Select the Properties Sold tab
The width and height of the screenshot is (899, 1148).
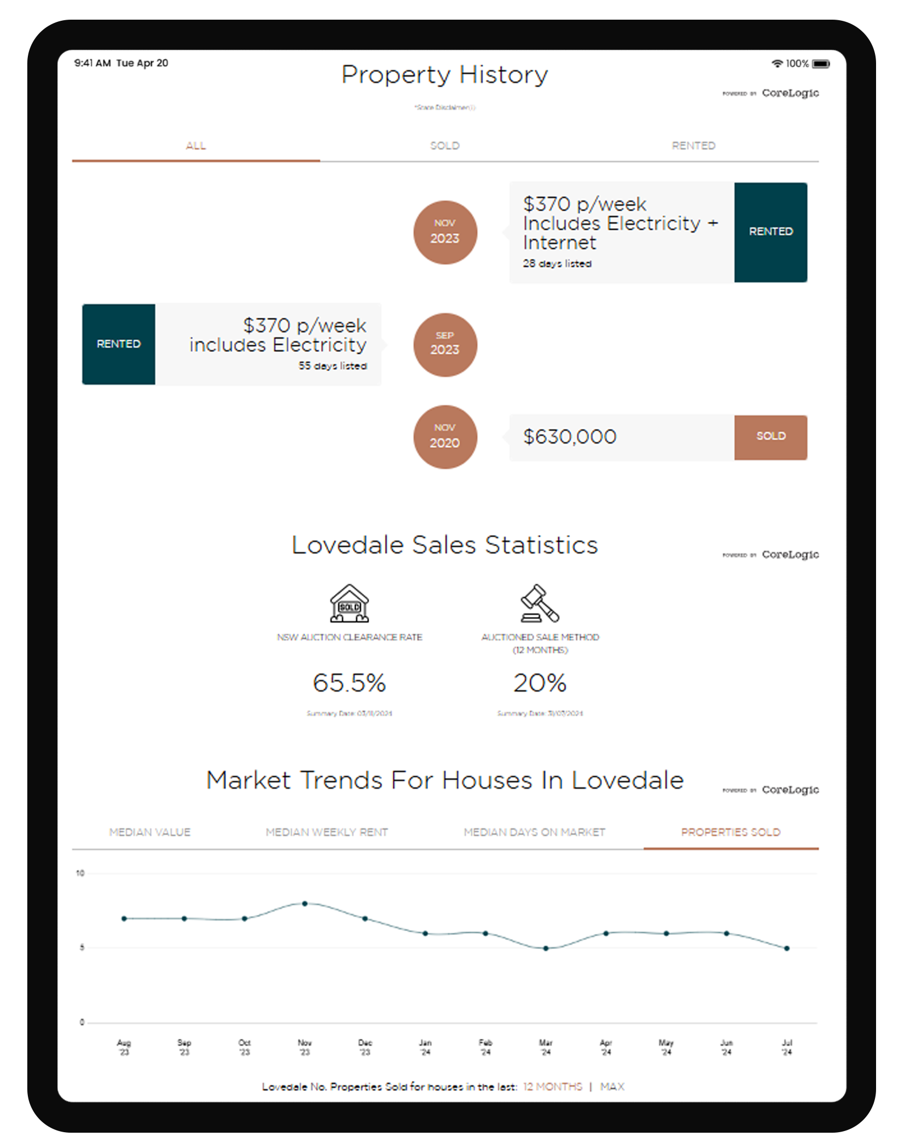730,832
